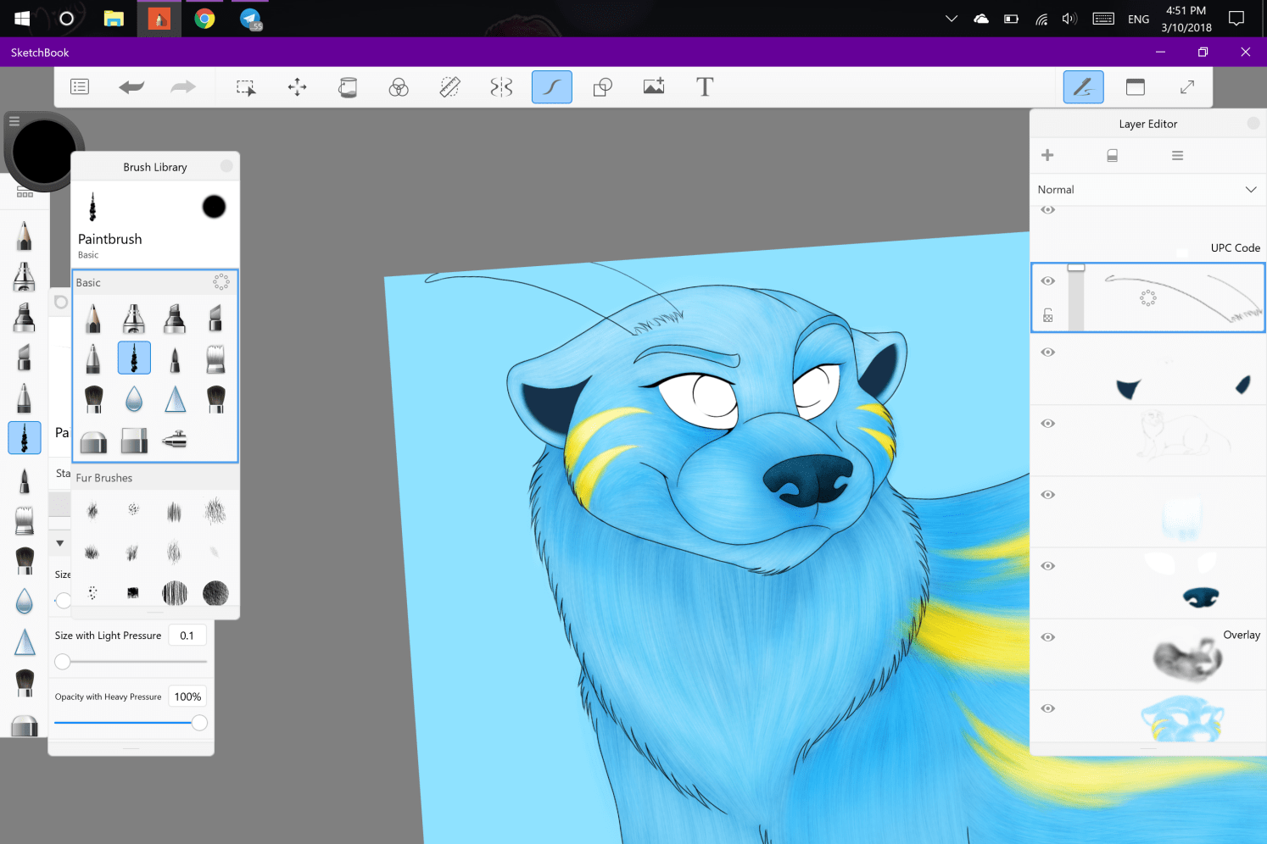The height and width of the screenshot is (844, 1267).
Task: Click the Add Image icon
Action: point(653,86)
